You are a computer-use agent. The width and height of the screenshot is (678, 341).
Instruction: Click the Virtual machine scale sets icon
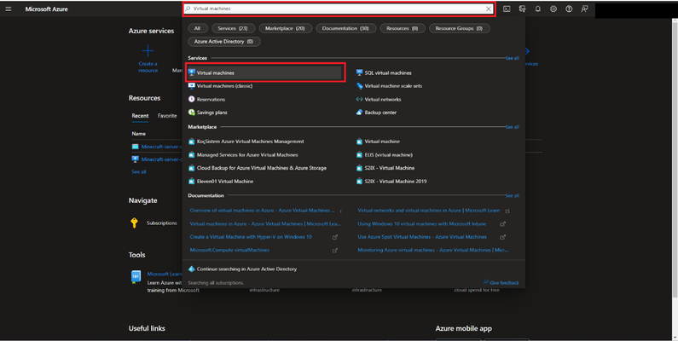(x=359, y=86)
